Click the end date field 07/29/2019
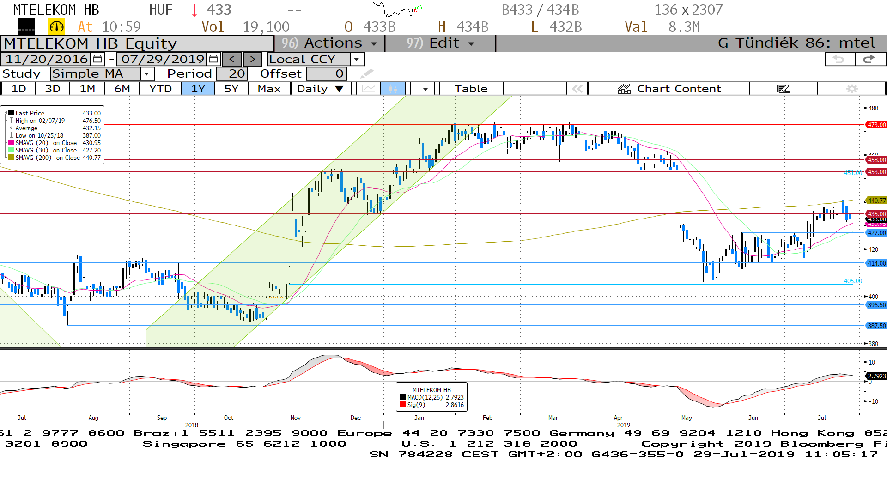The image size is (887, 480). click(162, 59)
